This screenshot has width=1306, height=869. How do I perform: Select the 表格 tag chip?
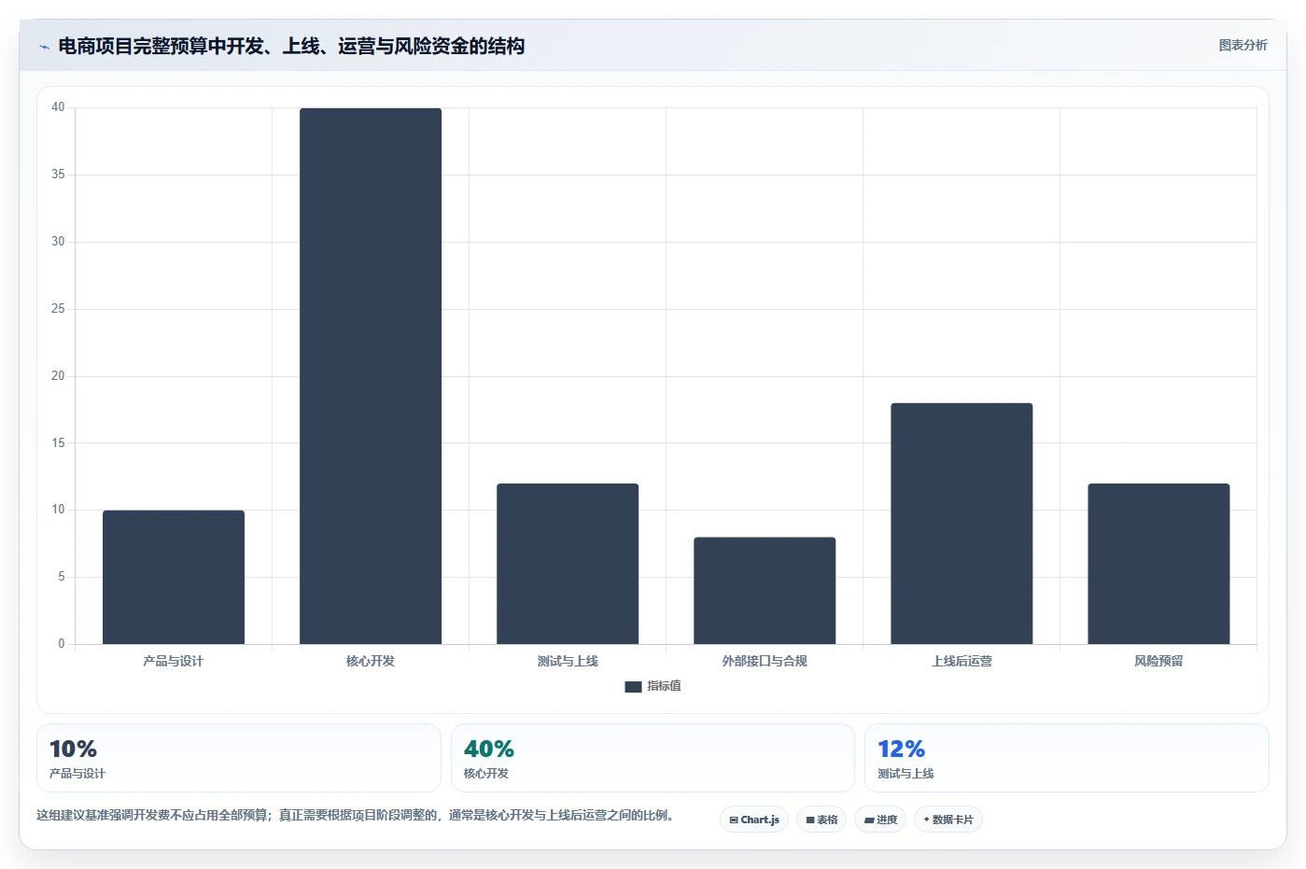[822, 820]
